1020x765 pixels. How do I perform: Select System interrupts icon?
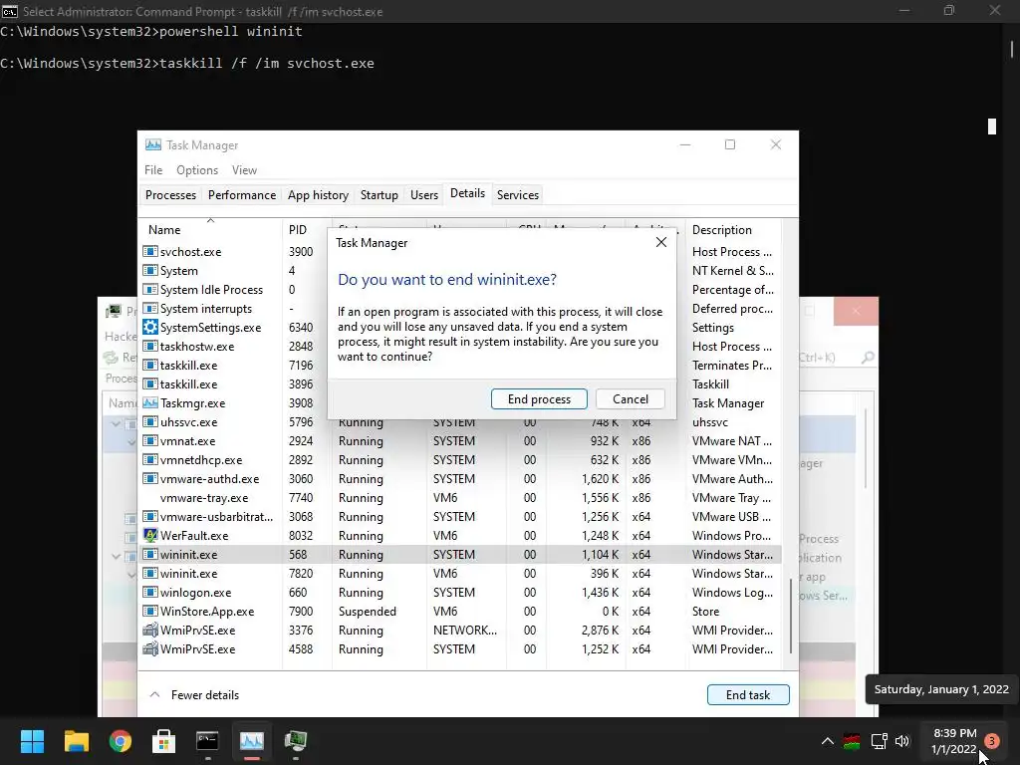(x=150, y=308)
